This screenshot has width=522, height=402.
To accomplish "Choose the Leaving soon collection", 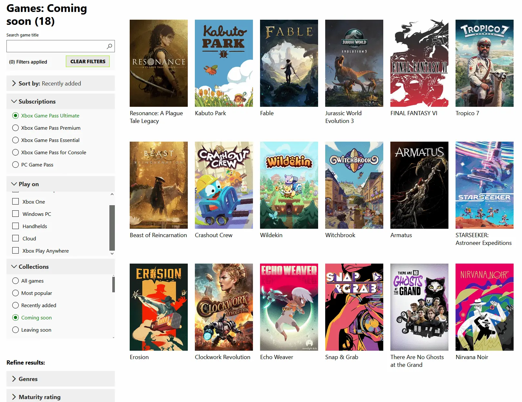I will click(x=15, y=330).
